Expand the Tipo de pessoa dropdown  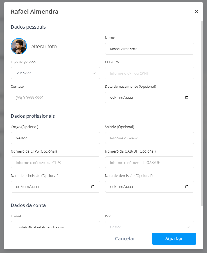click(x=55, y=73)
